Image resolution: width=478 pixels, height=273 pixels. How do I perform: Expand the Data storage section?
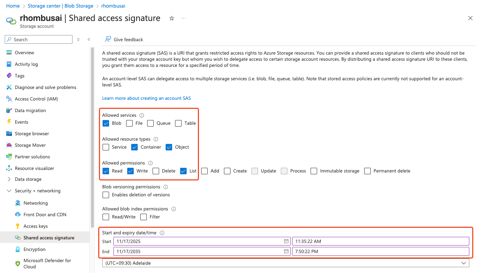(x=29, y=179)
